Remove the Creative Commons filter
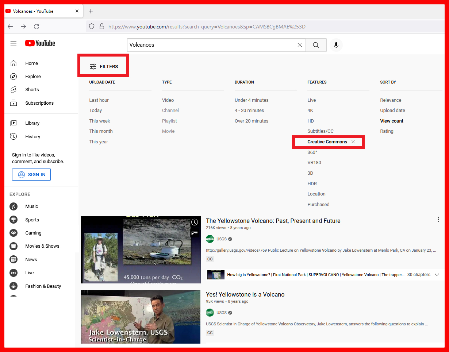This screenshot has width=449, height=352. (x=353, y=142)
